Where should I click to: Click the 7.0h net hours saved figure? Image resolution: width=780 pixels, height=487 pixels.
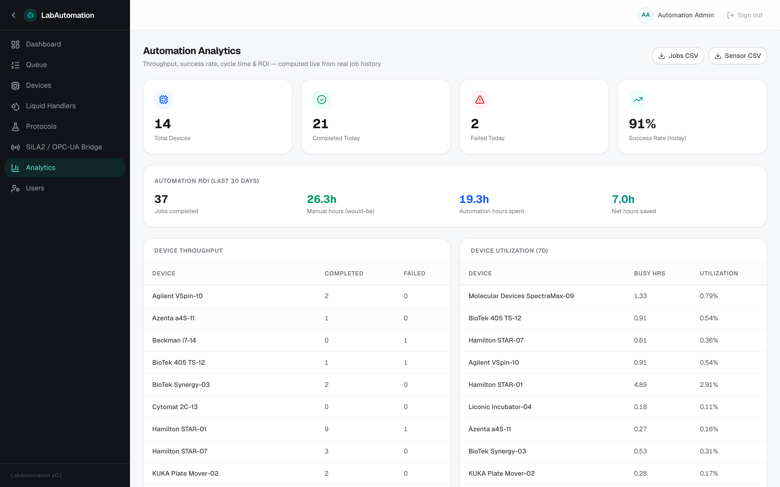pyautogui.click(x=623, y=199)
